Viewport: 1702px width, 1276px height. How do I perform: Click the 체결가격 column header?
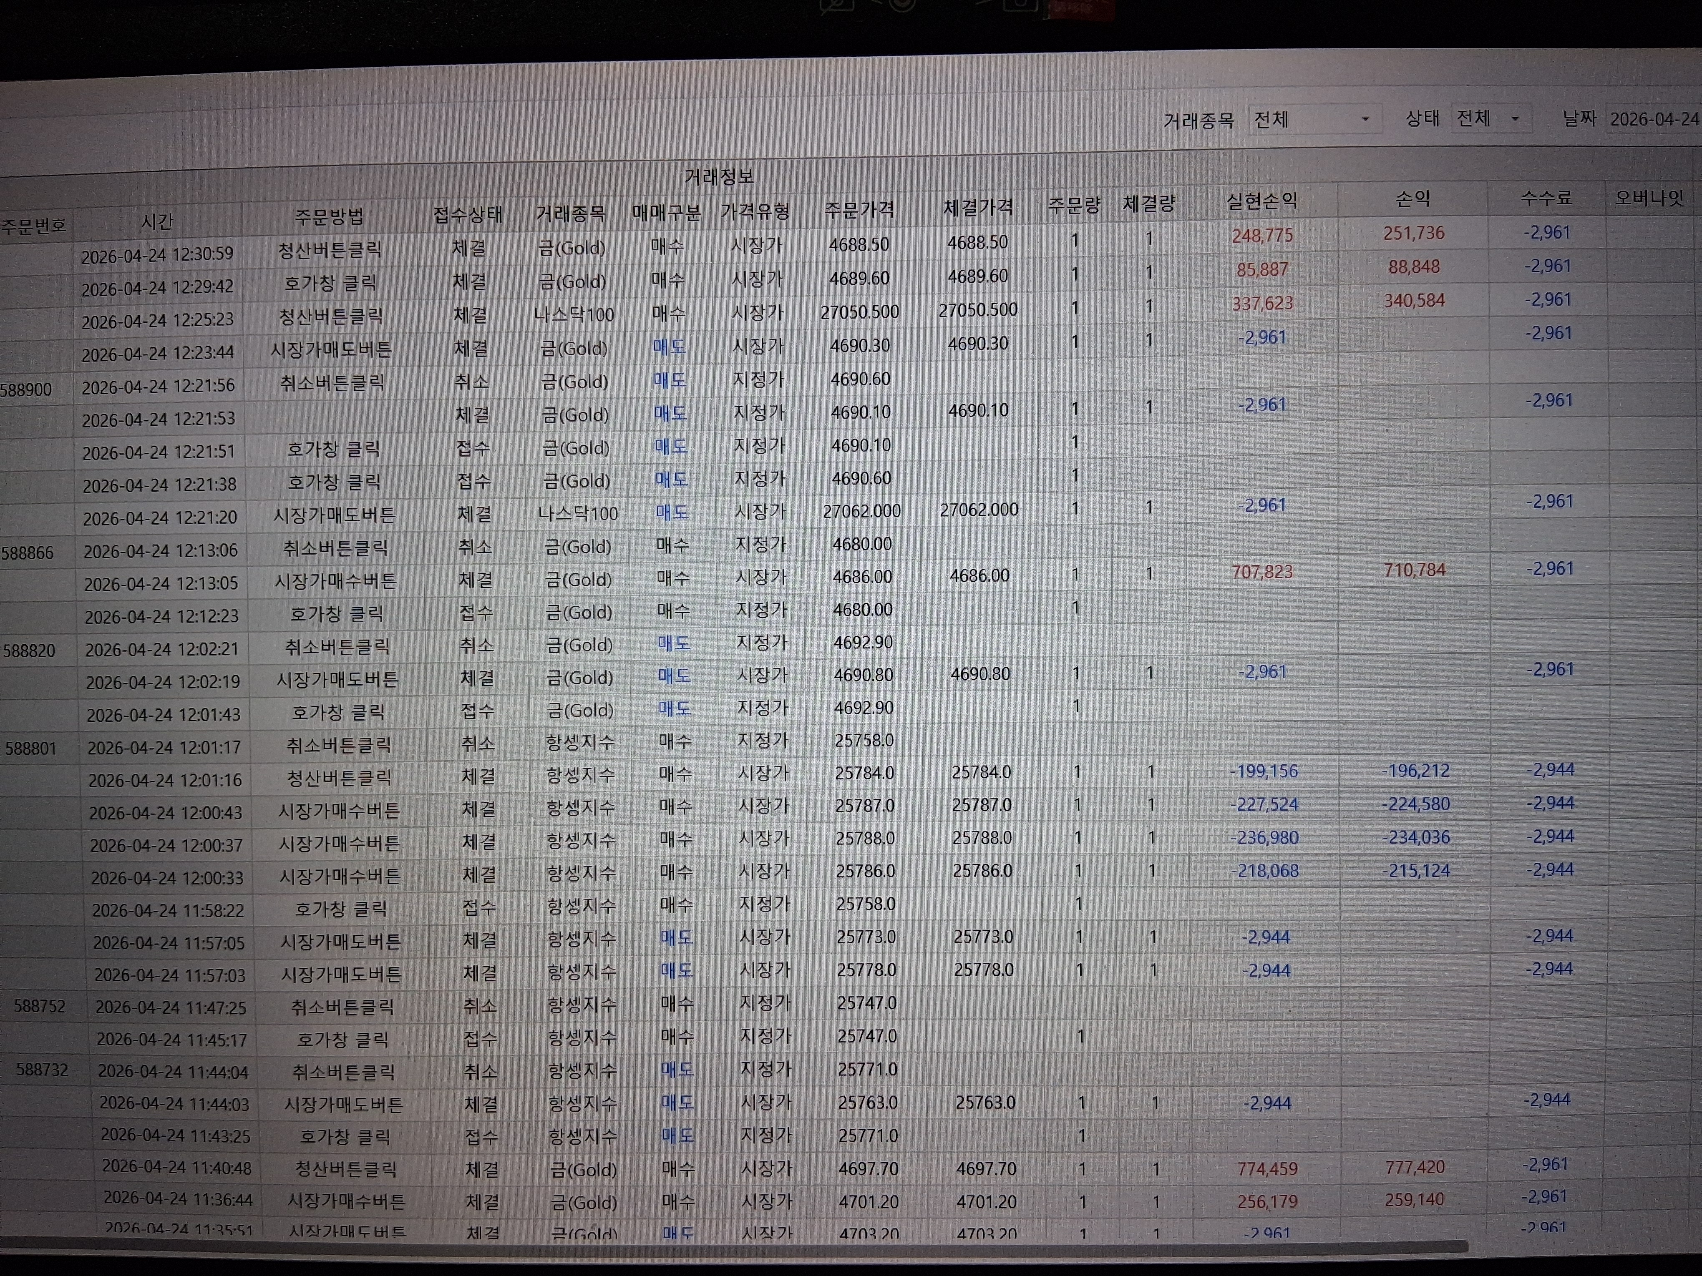pos(978,207)
